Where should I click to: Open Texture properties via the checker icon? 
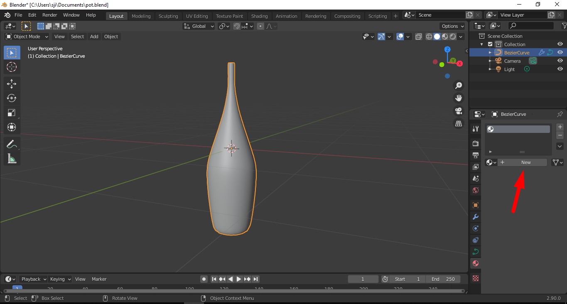(475, 278)
